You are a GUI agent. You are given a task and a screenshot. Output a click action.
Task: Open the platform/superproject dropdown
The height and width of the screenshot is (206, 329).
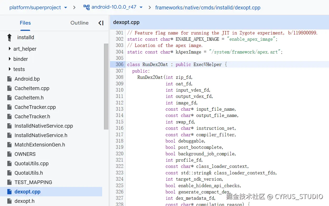pos(38,8)
